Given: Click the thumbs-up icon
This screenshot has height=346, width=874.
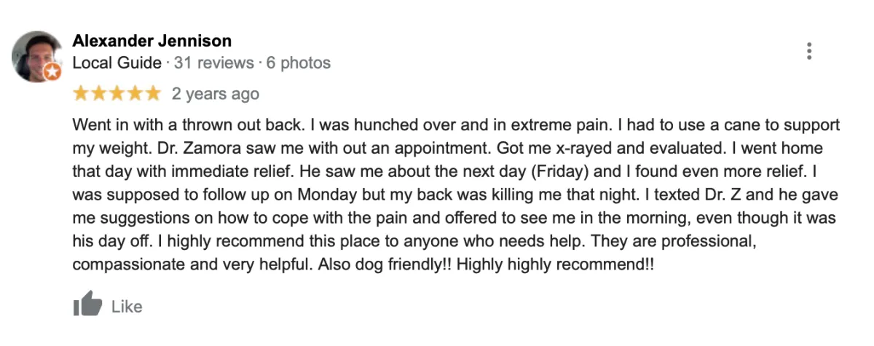Looking at the screenshot, I should (87, 304).
